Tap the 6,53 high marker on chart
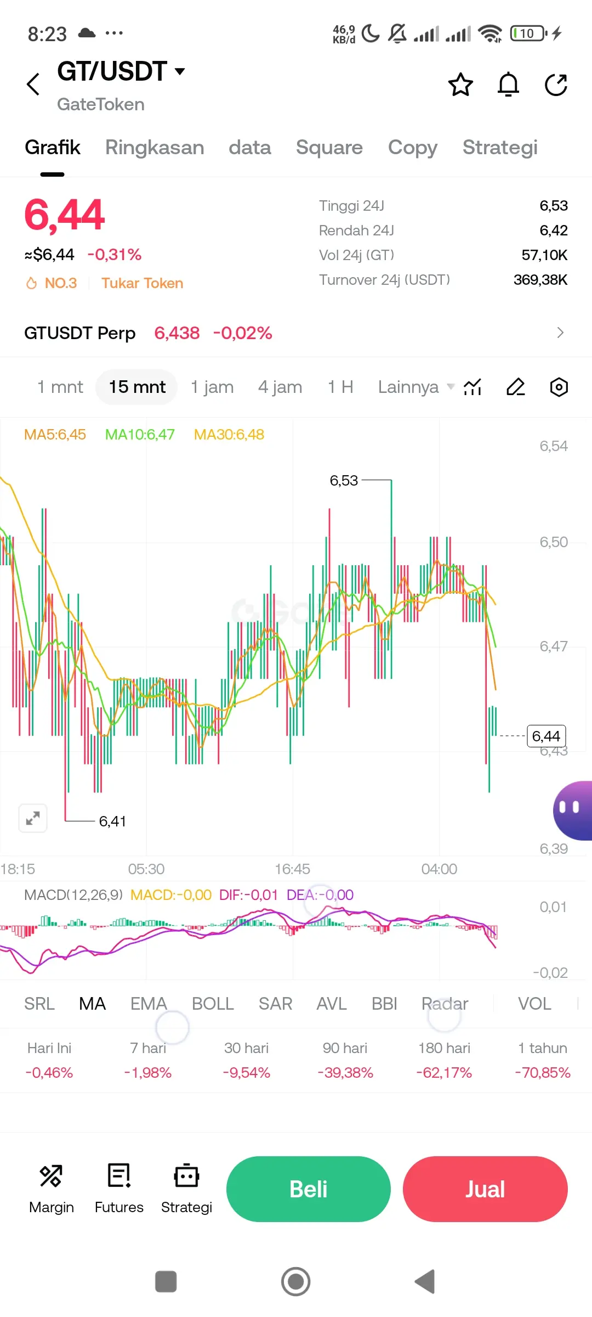 (x=344, y=481)
